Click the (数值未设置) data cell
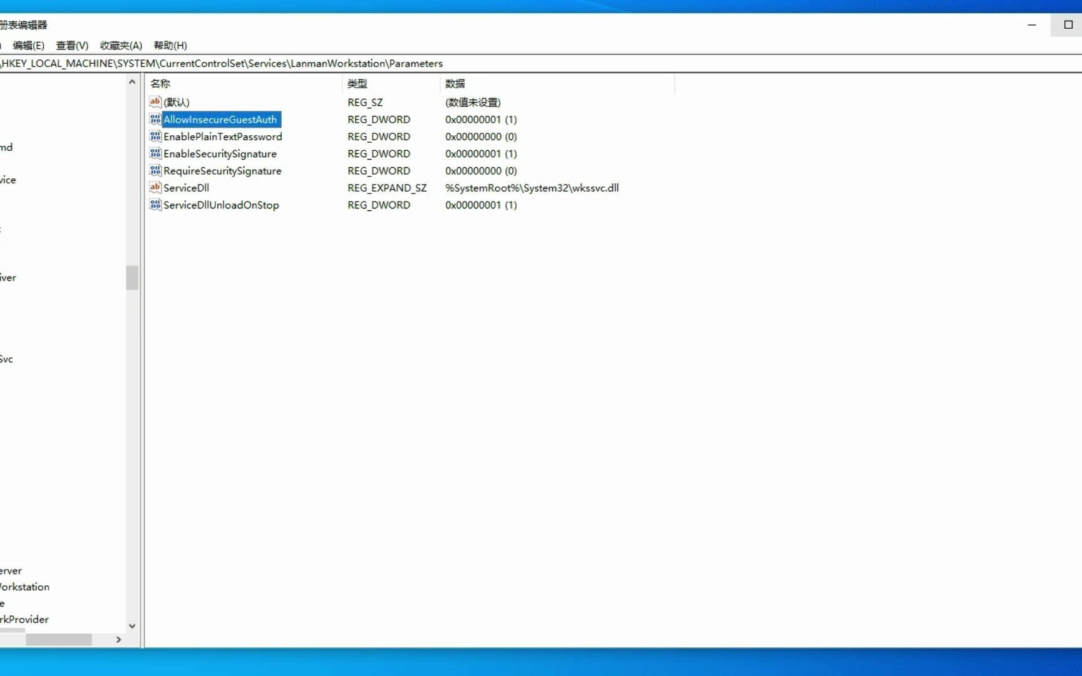 (x=473, y=103)
